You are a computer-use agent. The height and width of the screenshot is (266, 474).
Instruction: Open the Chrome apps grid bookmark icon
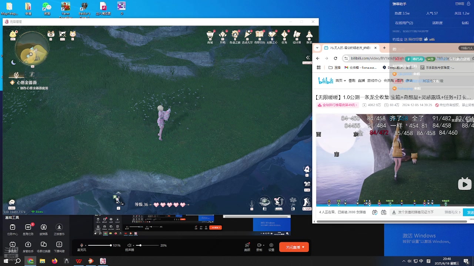pos(318,68)
